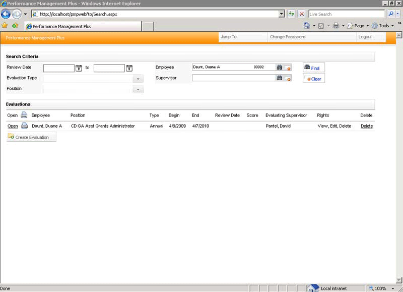Clear the Supervisor field with its eraser icon
This screenshot has height=292, width=403.
(x=288, y=79)
